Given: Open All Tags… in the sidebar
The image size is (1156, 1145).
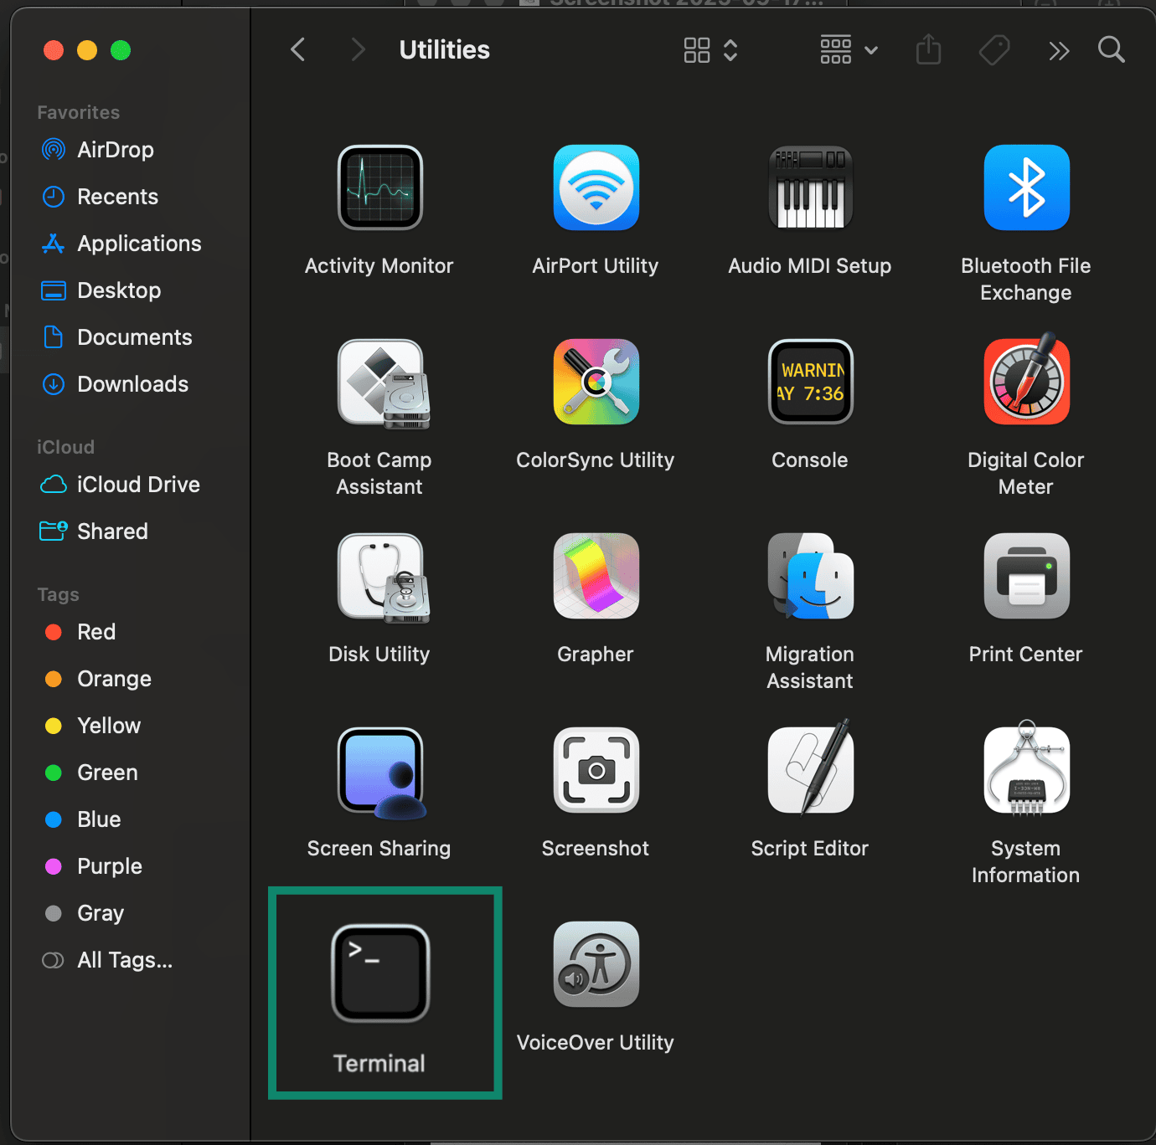Looking at the screenshot, I should point(107,960).
